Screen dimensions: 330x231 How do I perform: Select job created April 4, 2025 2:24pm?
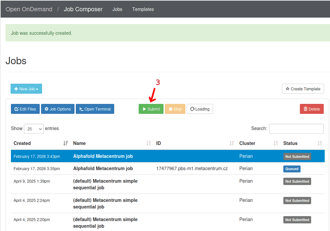click(168, 204)
